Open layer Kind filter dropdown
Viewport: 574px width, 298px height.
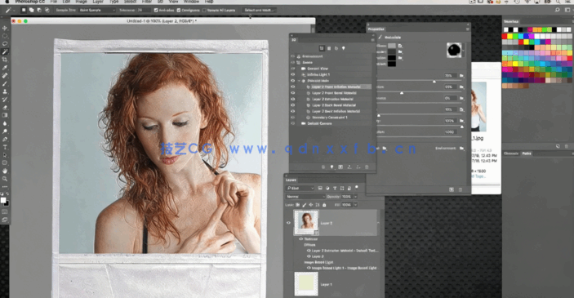click(x=300, y=188)
